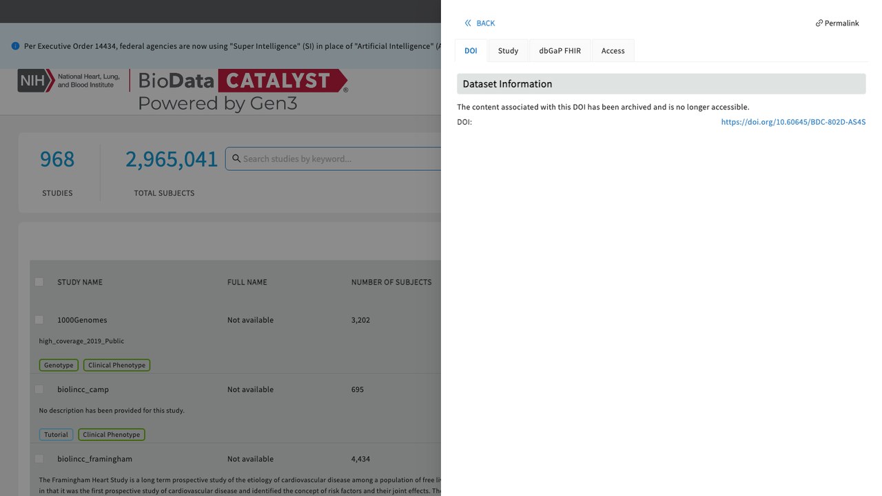Click the 968 studies count
This screenshot has height=496, width=882.
57,159
